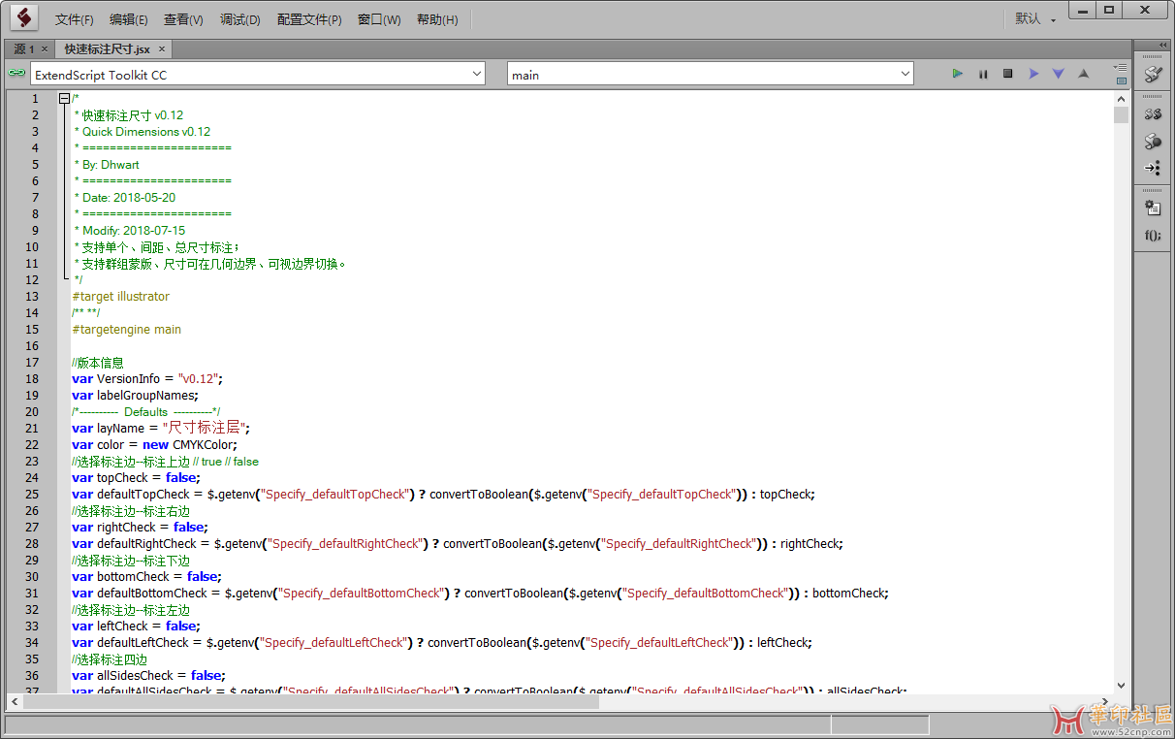Open the 默认 workspace dropdown
1175x739 pixels.
coord(1034,18)
